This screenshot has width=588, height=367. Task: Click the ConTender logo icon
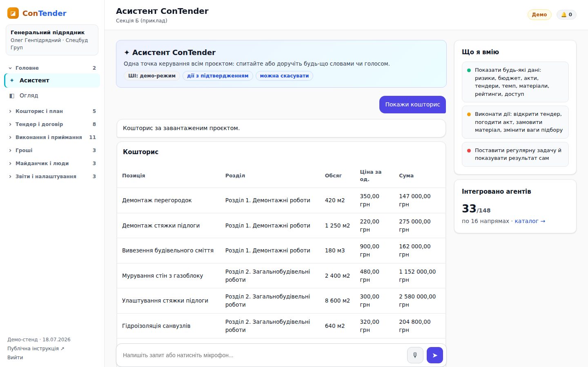[13, 13]
